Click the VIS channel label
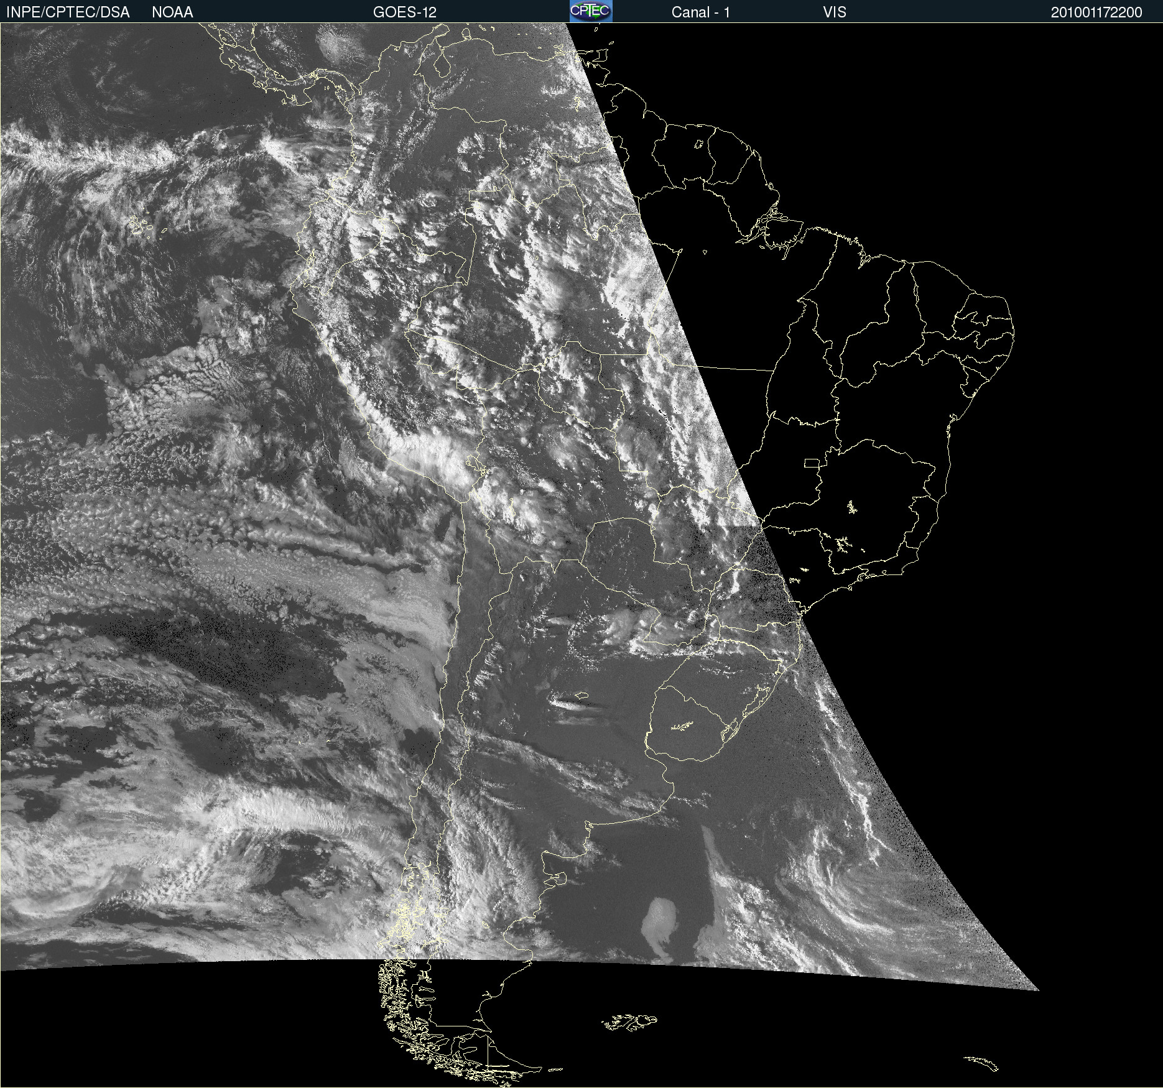This screenshot has width=1163, height=1088. pos(835,12)
